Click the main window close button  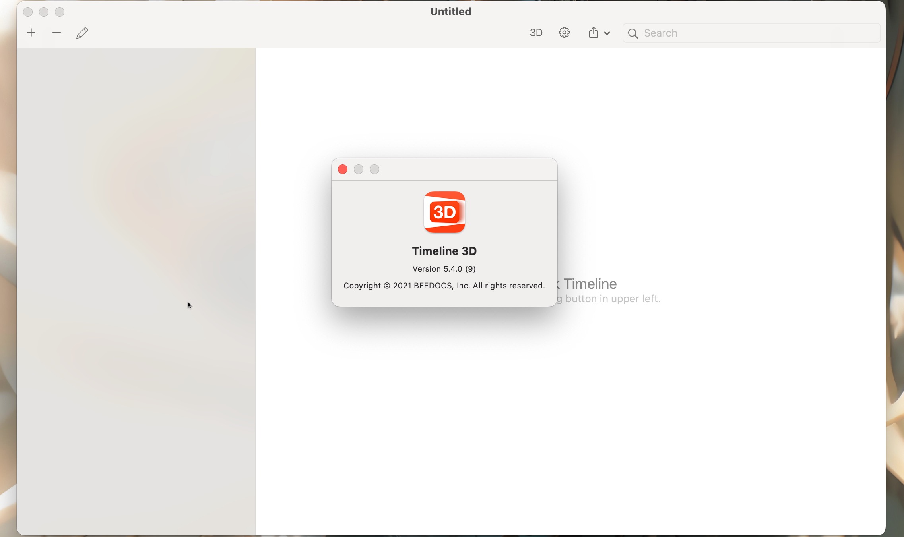(28, 12)
